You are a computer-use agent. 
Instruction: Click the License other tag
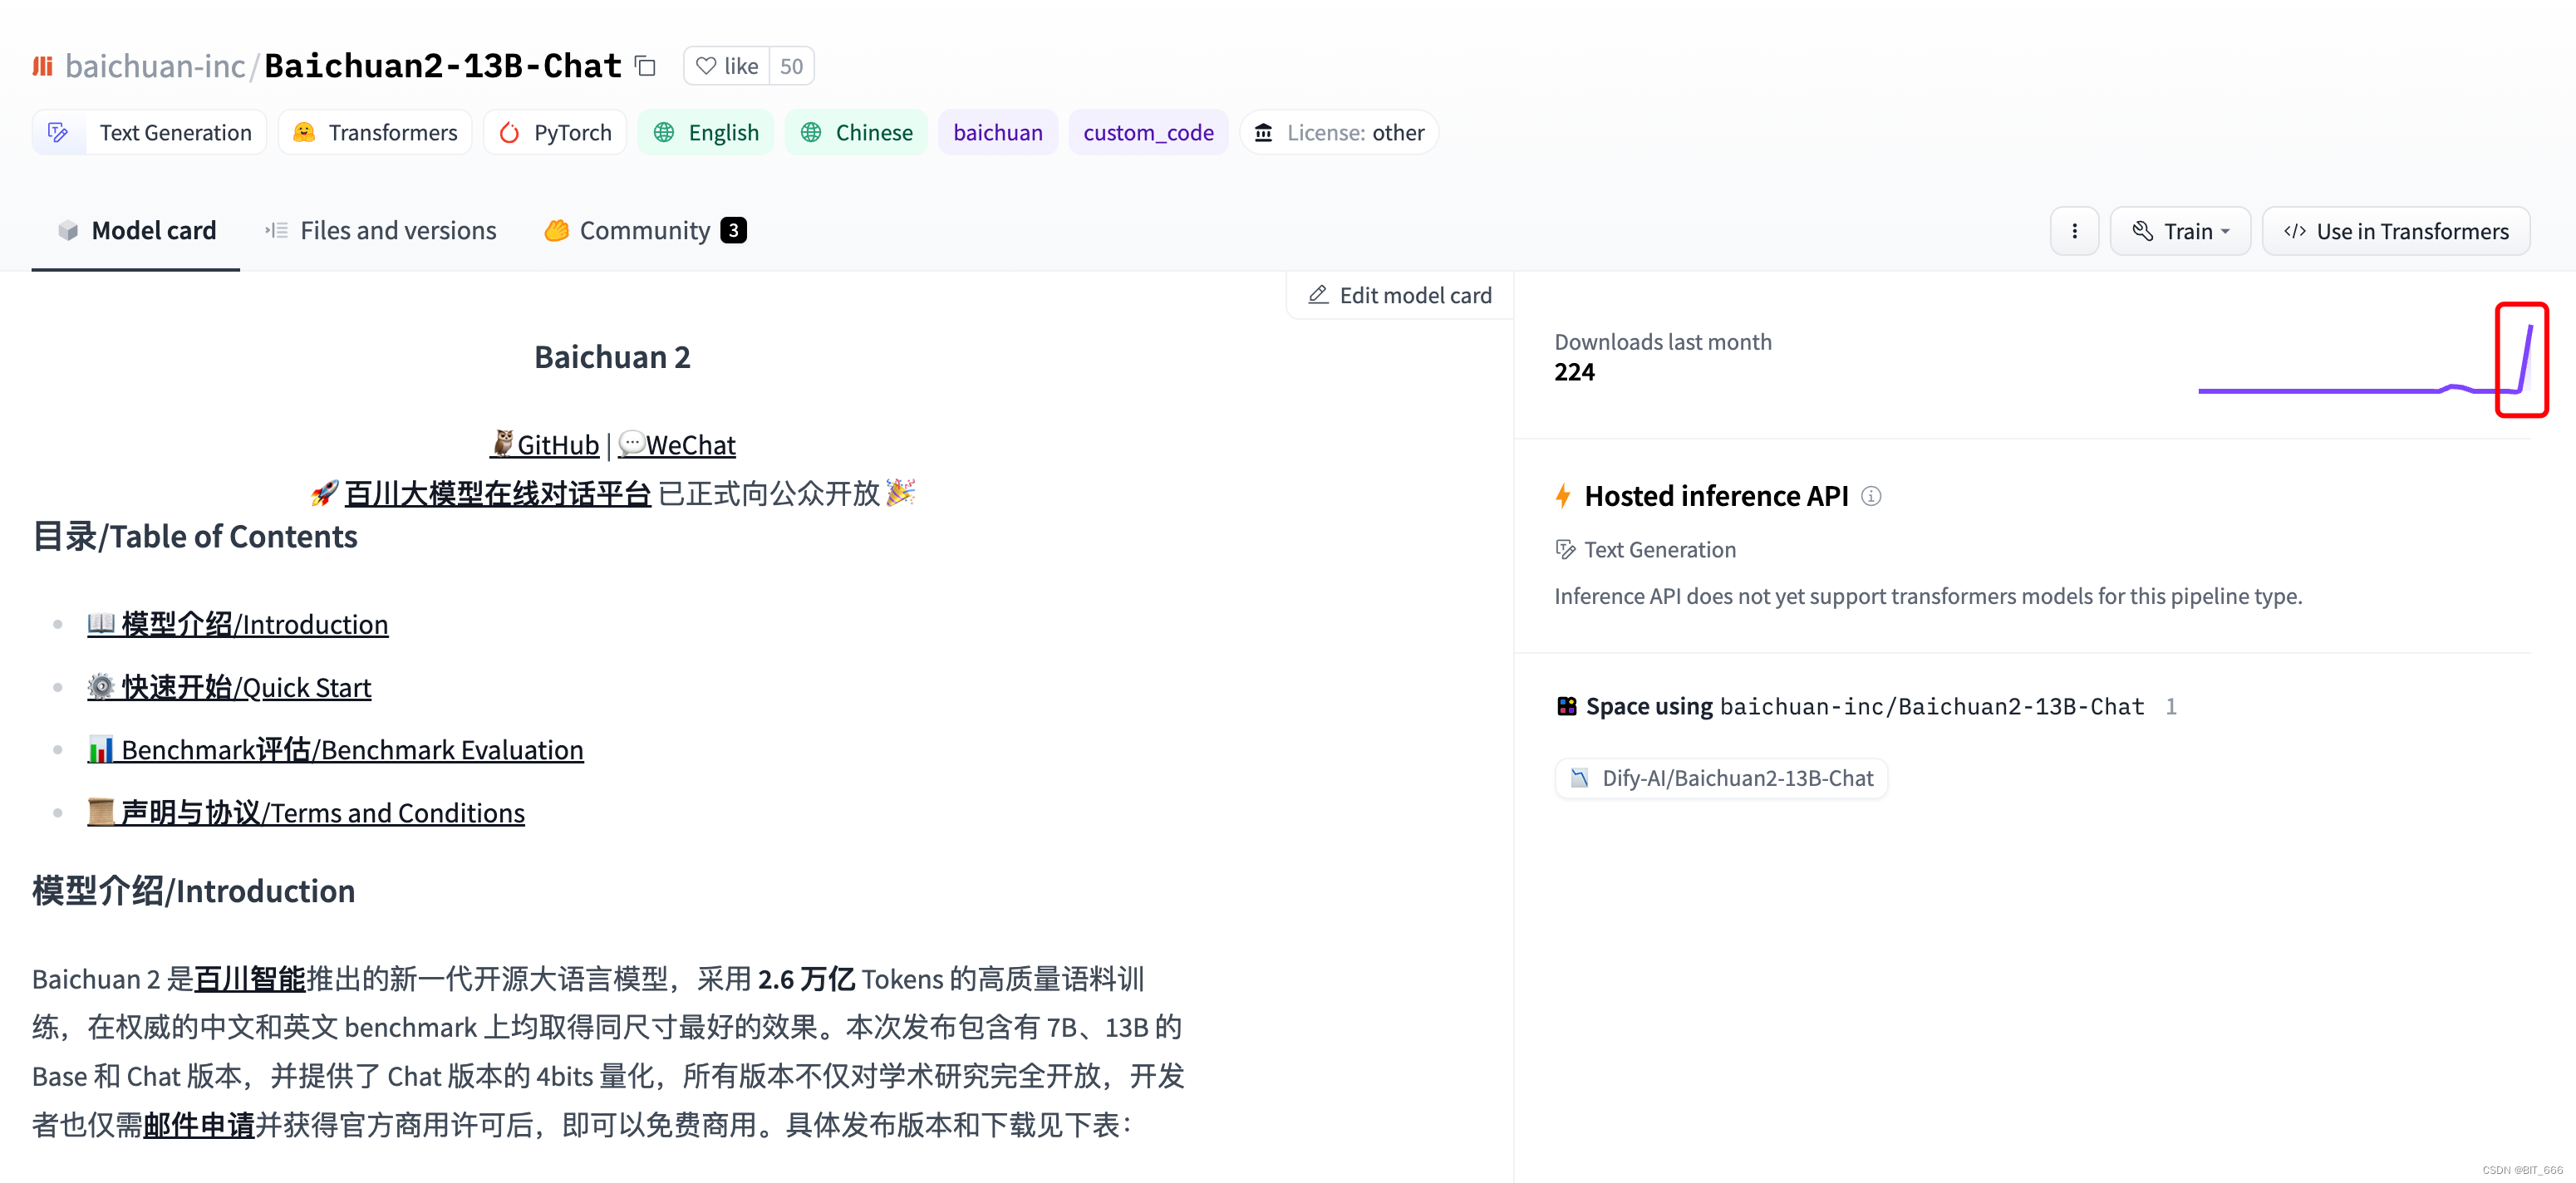[1339, 132]
